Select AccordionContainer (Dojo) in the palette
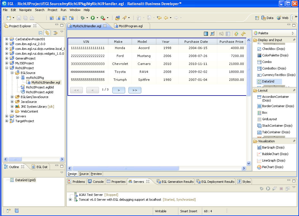Screen dimensions: 299x216 273,98
